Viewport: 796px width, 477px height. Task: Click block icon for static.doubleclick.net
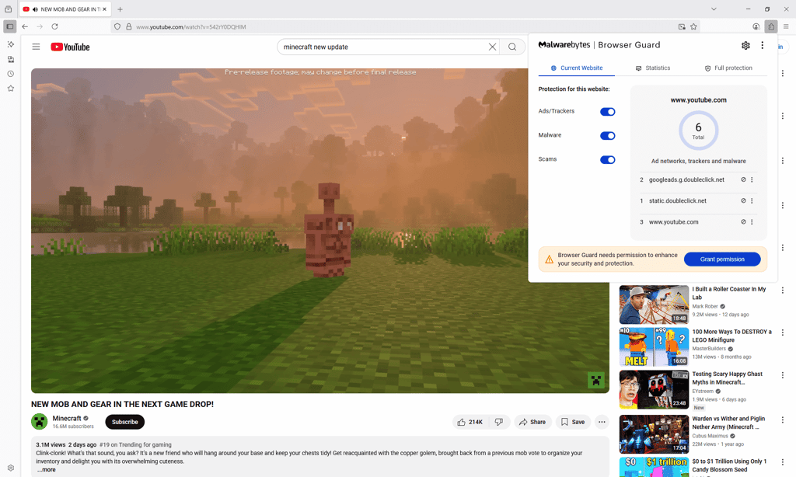tap(743, 201)
